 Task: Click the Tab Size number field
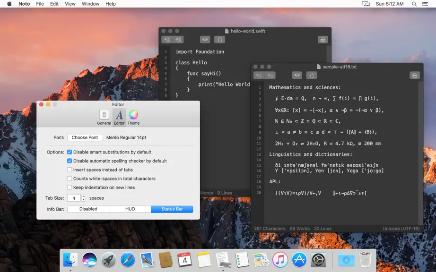click(74, 198)
